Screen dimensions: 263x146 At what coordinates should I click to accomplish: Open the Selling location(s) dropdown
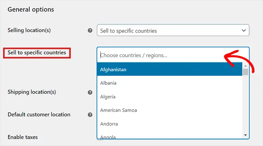point(173,31)
